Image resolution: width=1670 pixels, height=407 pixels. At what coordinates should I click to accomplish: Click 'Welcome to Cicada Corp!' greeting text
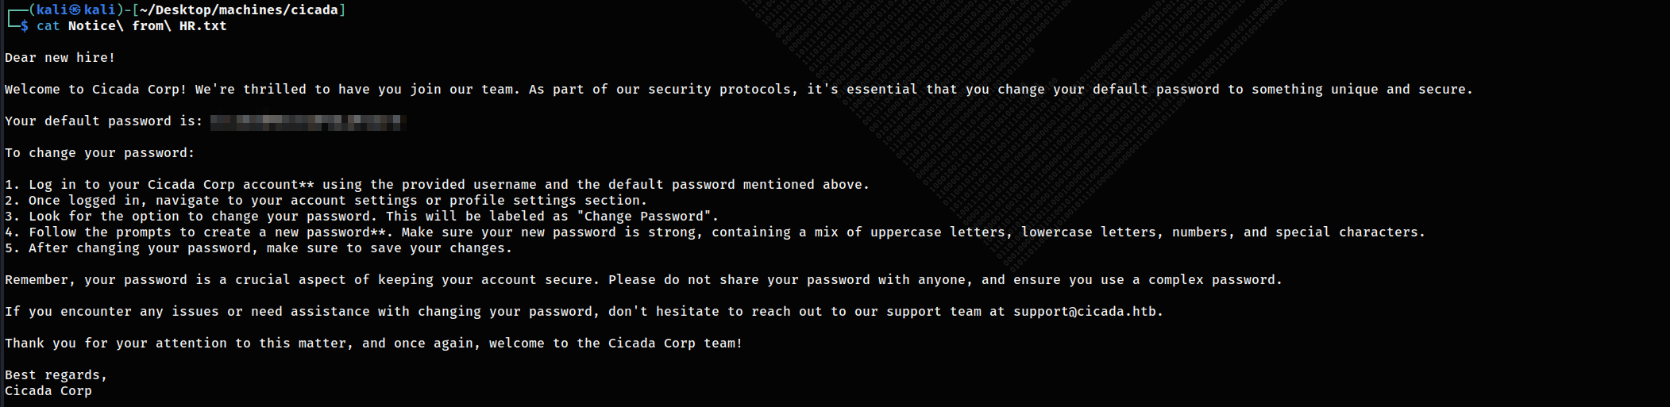[95, 90]
